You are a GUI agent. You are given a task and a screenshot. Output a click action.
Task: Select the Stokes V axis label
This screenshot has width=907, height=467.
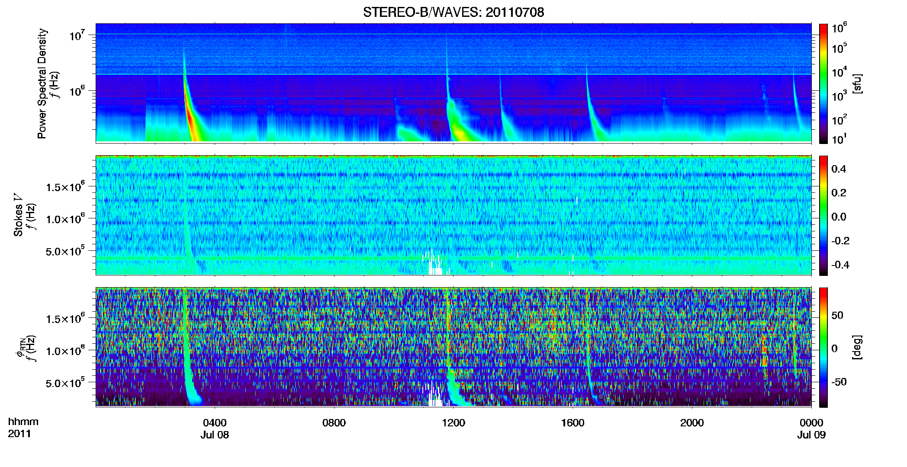click(19, 215)
